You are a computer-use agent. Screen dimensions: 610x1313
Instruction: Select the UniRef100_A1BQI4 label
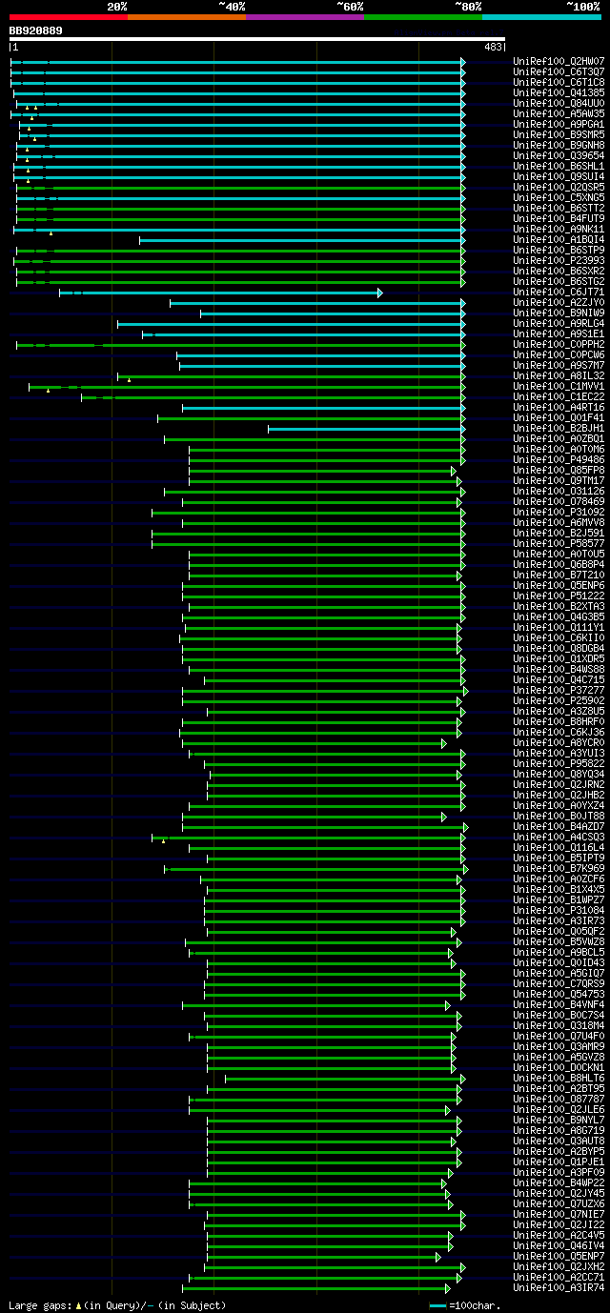point(559,239)
